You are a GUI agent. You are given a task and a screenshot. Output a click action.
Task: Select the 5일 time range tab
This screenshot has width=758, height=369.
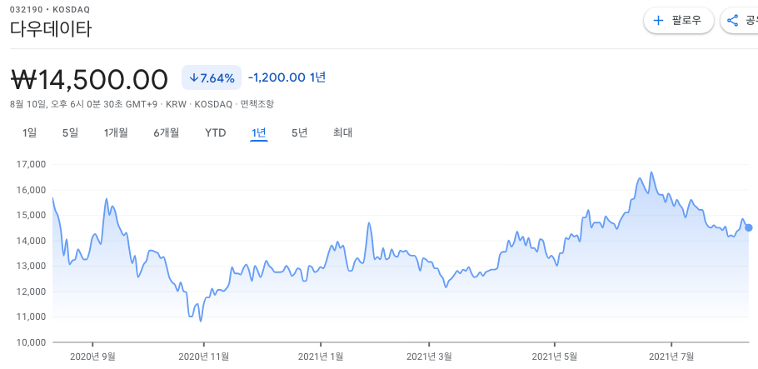[70, 132]
